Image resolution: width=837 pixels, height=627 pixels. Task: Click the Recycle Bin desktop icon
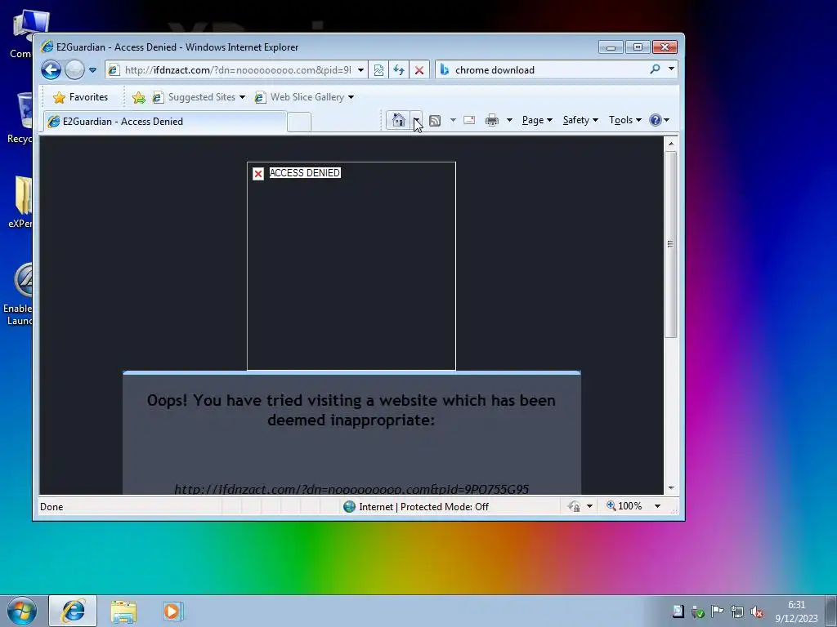[24, 118]
